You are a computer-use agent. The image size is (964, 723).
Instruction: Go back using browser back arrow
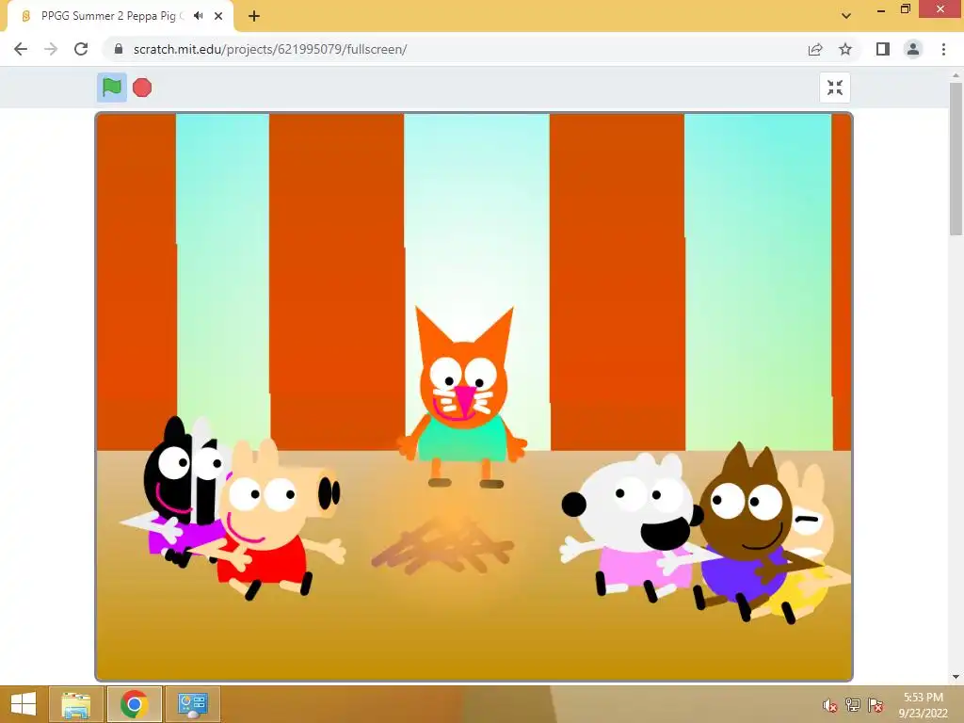coord(21,49)
